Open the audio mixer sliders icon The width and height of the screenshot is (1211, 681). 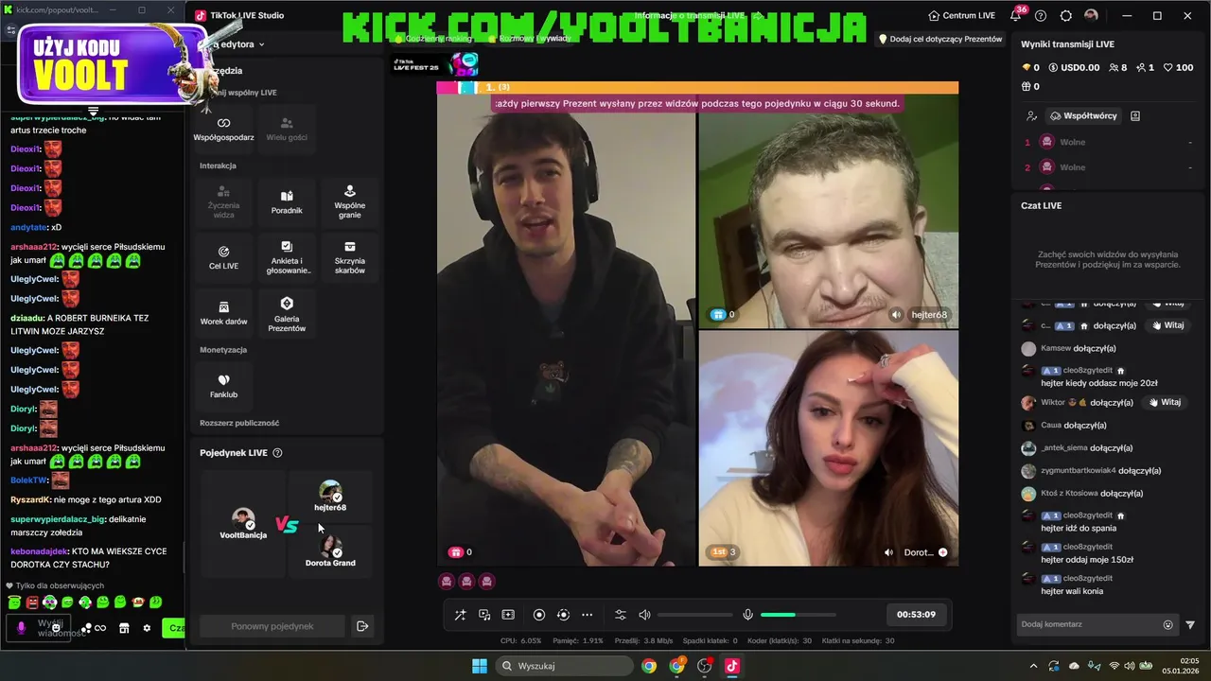[x=621, y=615]
